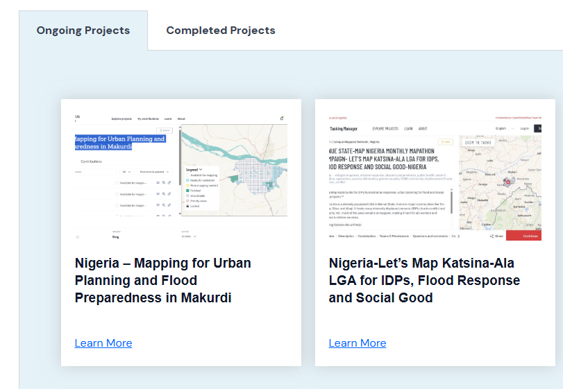Screen dimensions: 563x389
Task: Collapse the map Legend using its chevron
Action: pos(201,169)
